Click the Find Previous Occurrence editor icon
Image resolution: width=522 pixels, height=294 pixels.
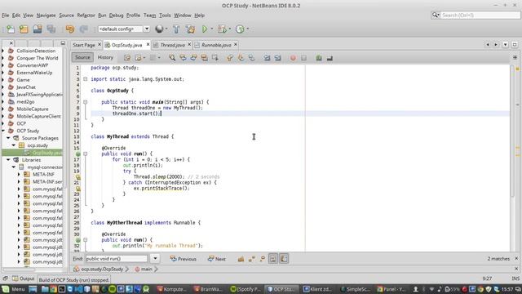point(183,58)
